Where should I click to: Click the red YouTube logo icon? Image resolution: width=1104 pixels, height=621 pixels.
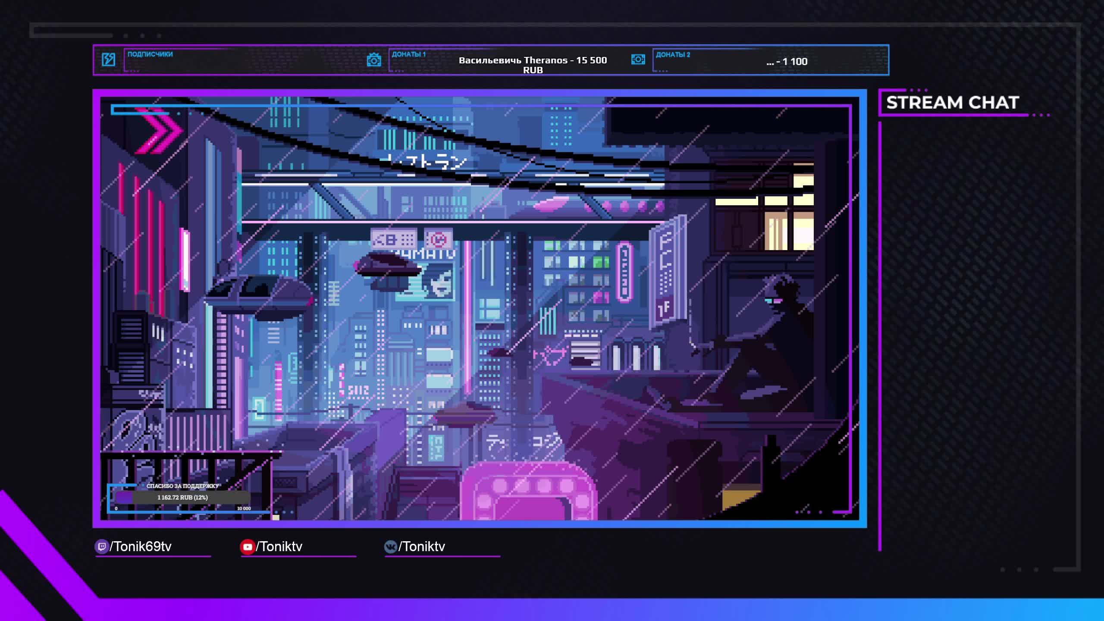[x=247, y=547]
